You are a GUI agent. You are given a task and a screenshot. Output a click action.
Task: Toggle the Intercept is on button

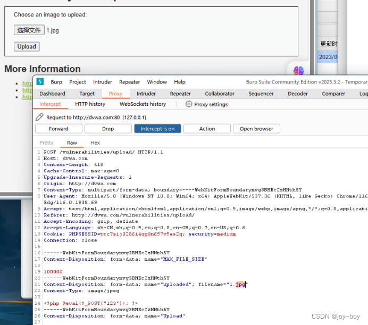(157, 129)
